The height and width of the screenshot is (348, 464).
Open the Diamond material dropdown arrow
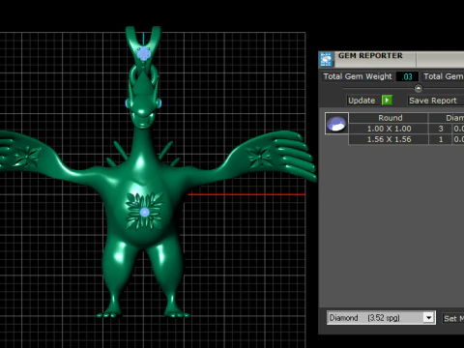pos(428,318)
